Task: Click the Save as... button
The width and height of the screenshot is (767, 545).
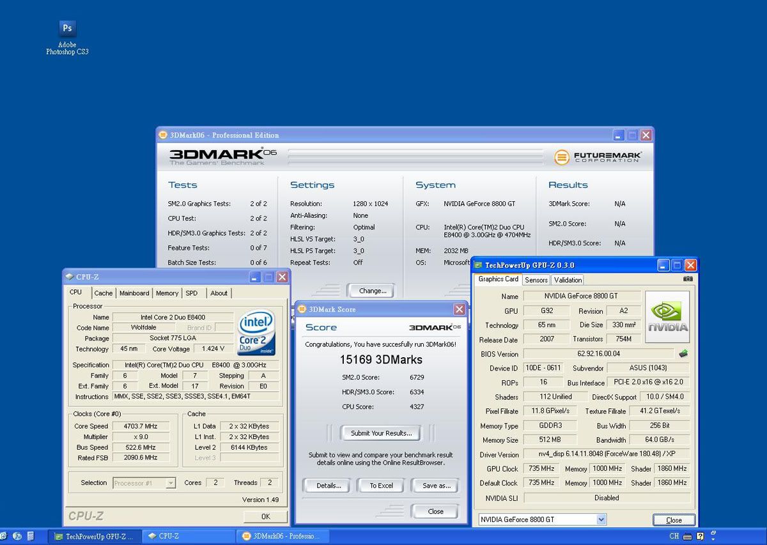Action: coord(436,486)
